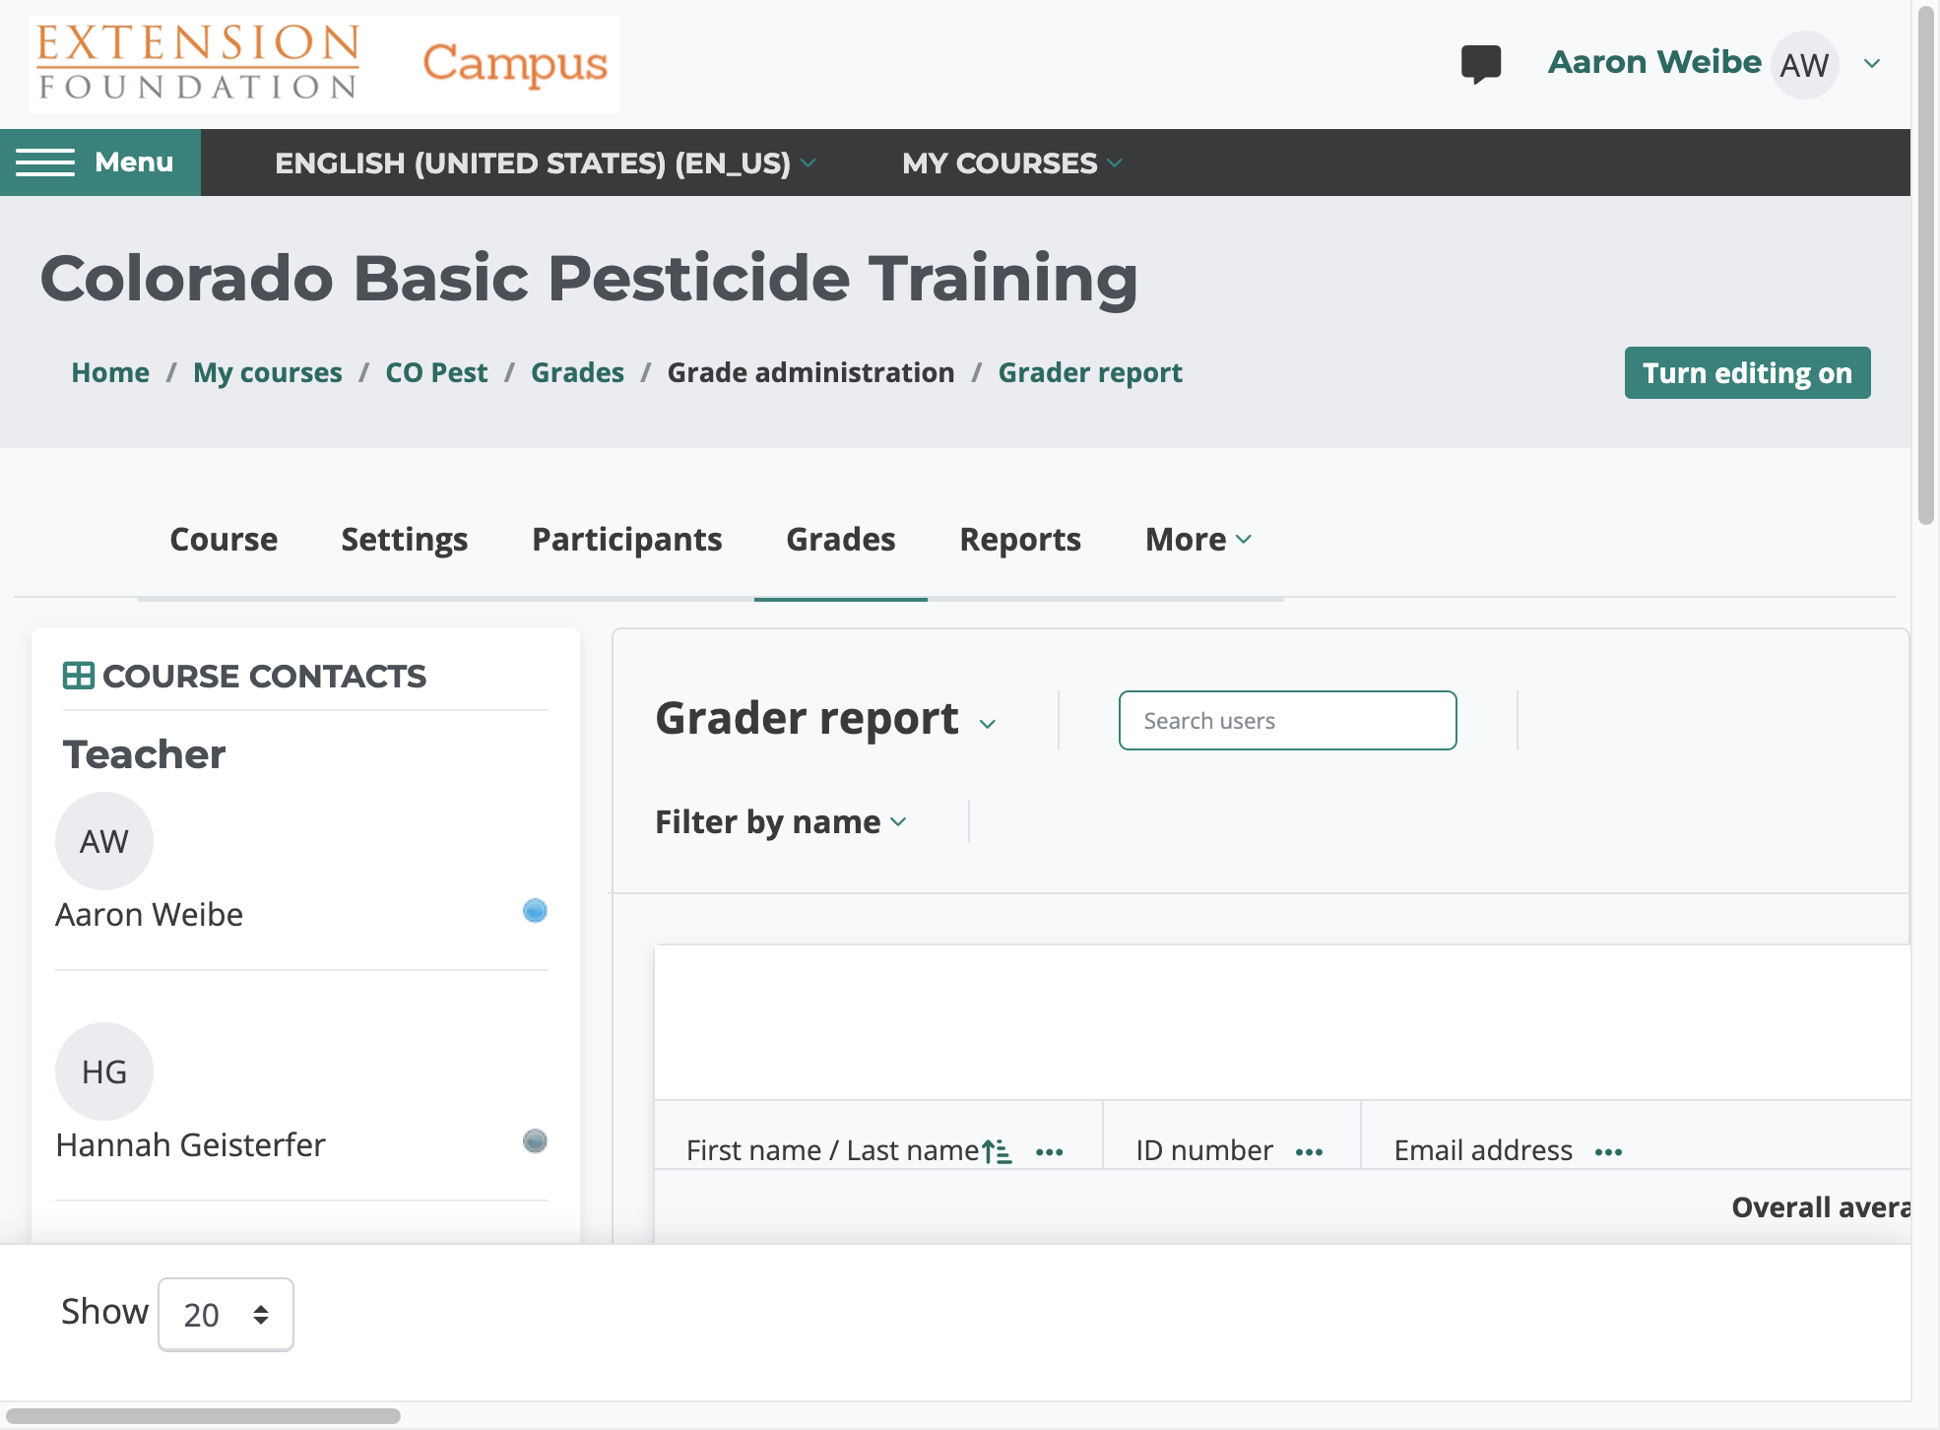
Task: Click the hamburger Menu button
Action: pos(100,162)
